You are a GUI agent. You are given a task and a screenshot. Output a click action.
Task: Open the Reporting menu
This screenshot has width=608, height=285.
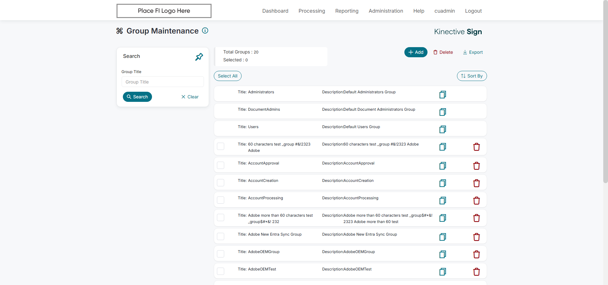(347, 11)
